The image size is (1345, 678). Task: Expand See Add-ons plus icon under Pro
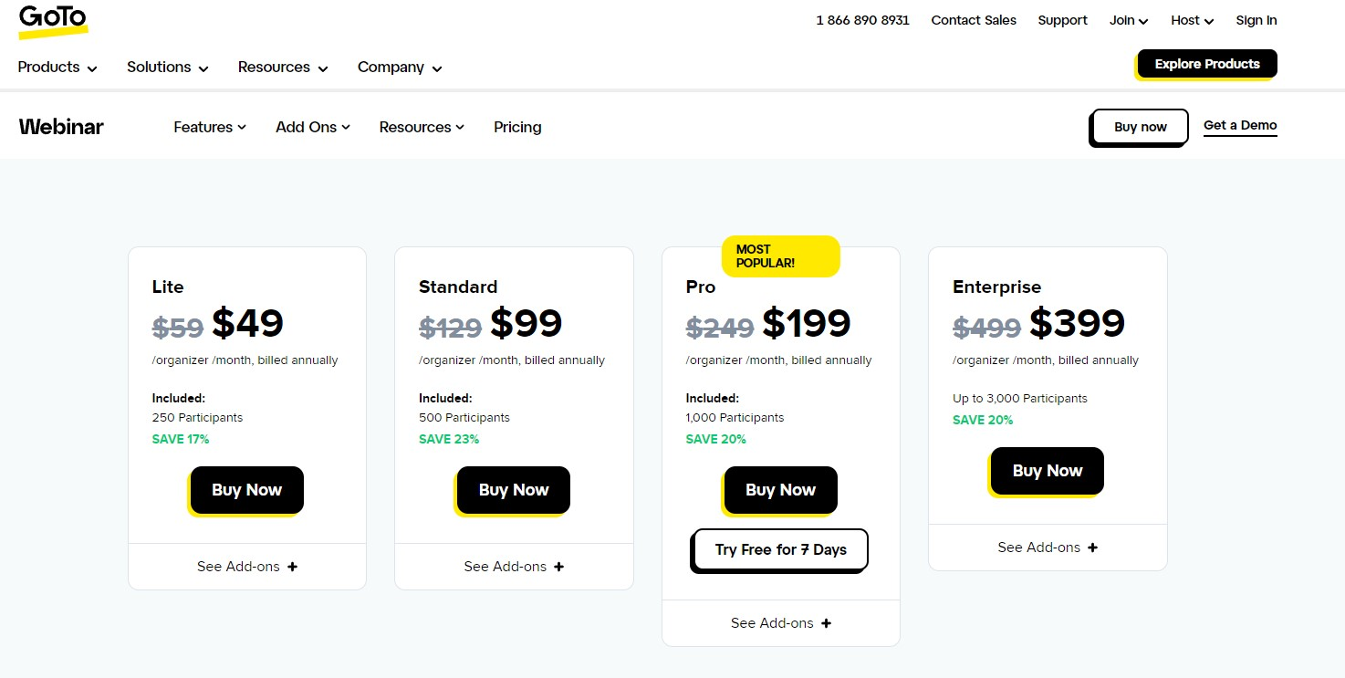tap(827, 623)
